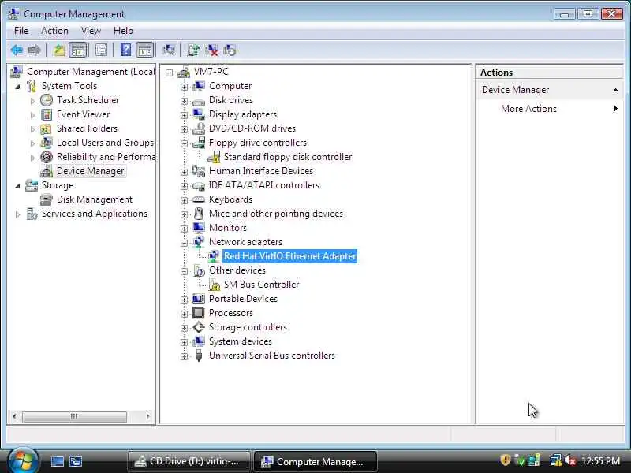Open Help via the question mark icon
Screen dimensions: 631x473
point(125,50)
